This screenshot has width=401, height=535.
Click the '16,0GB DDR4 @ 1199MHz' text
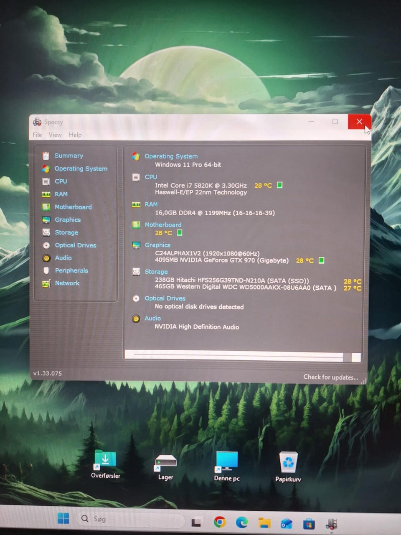193,213
